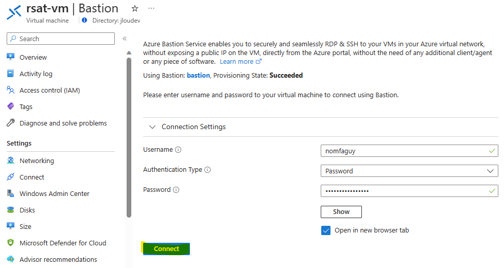Click the Password info icon
Image resolution: width=504 pixels, height=268 pixels.
click(x=176, y=190)
